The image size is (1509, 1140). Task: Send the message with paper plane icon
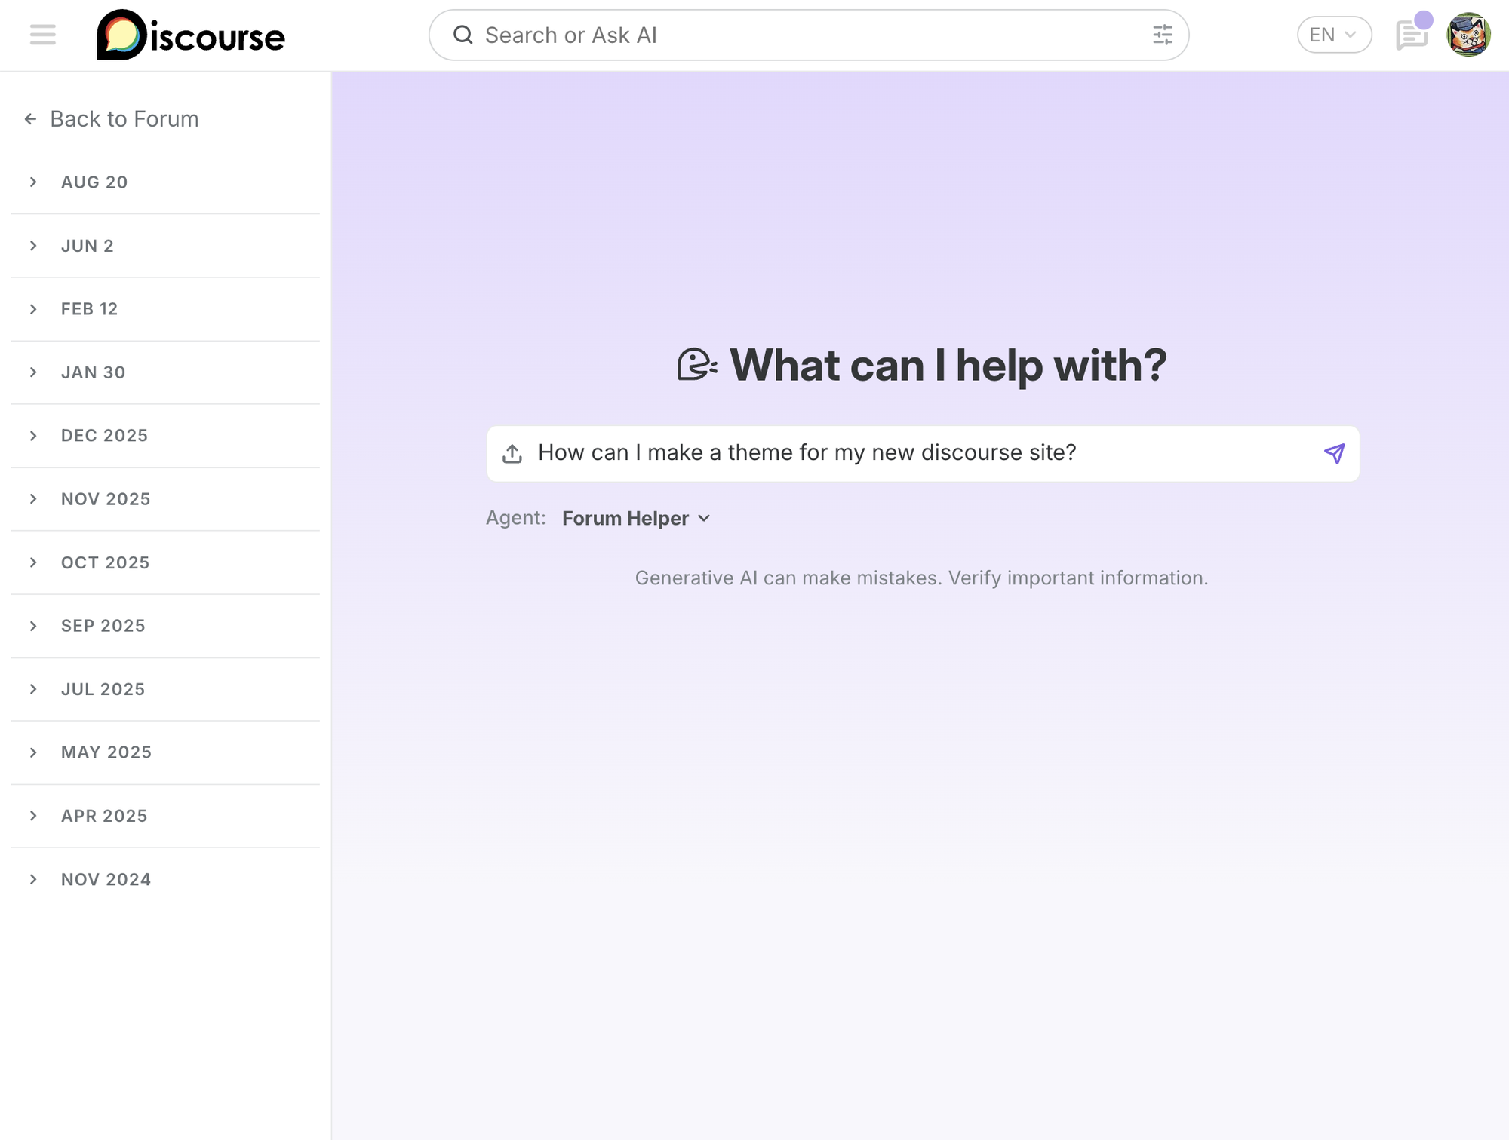[1334, 453]
